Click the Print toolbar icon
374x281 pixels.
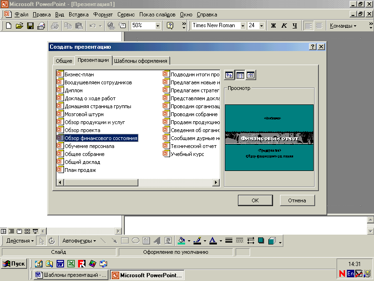[55, 25]
